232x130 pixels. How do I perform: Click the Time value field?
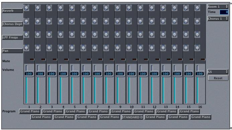(x=224, y=12)
